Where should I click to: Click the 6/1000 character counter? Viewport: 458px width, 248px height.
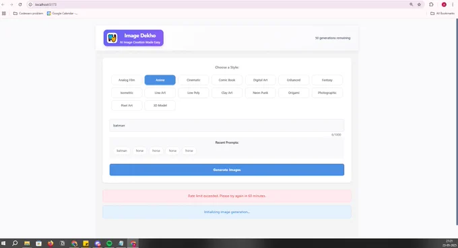click(336, 134)
